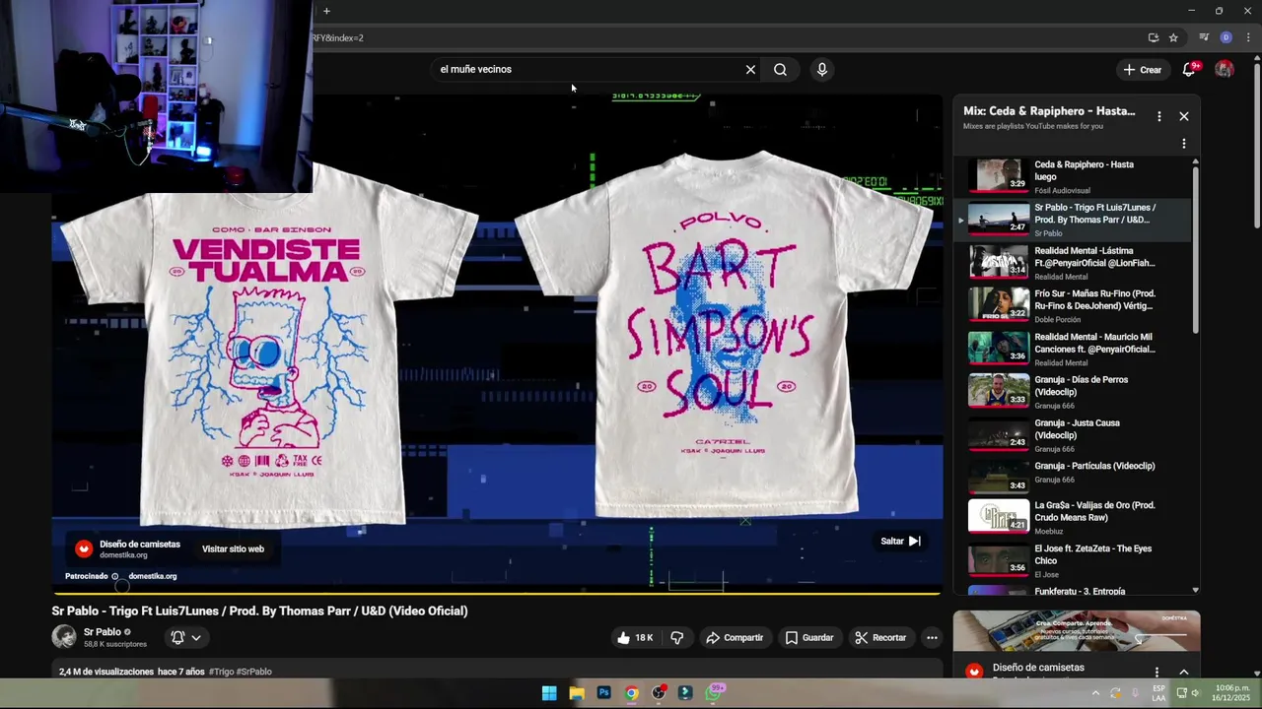This screenshot has width=1262, height=709.
Task: Click Visitar sitio web on the ad
Action: pyautogui.click(x=233, y=549)
